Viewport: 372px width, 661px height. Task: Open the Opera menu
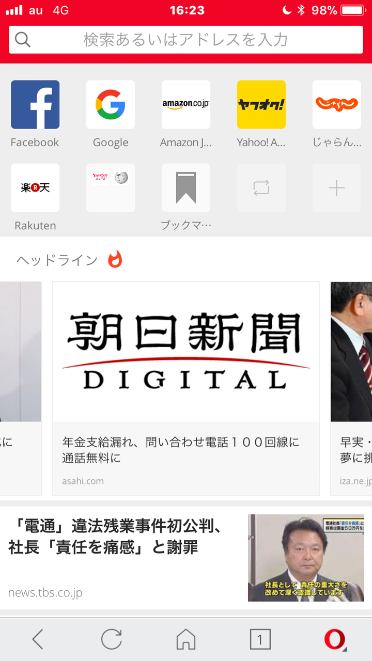(335, 640)
